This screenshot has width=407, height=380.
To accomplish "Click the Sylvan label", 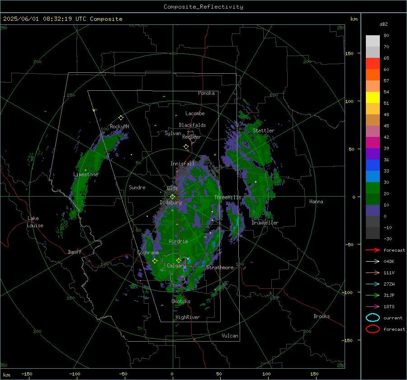I will [x=173, y=133].
